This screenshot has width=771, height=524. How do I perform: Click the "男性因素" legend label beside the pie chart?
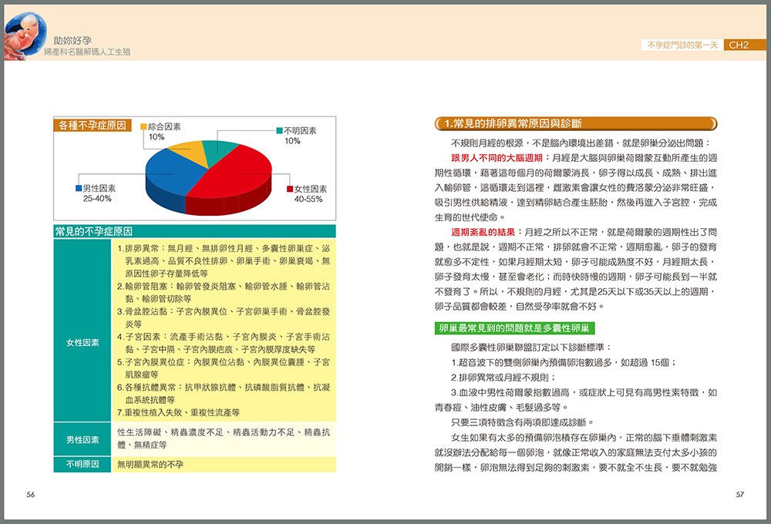coord(99,188)
